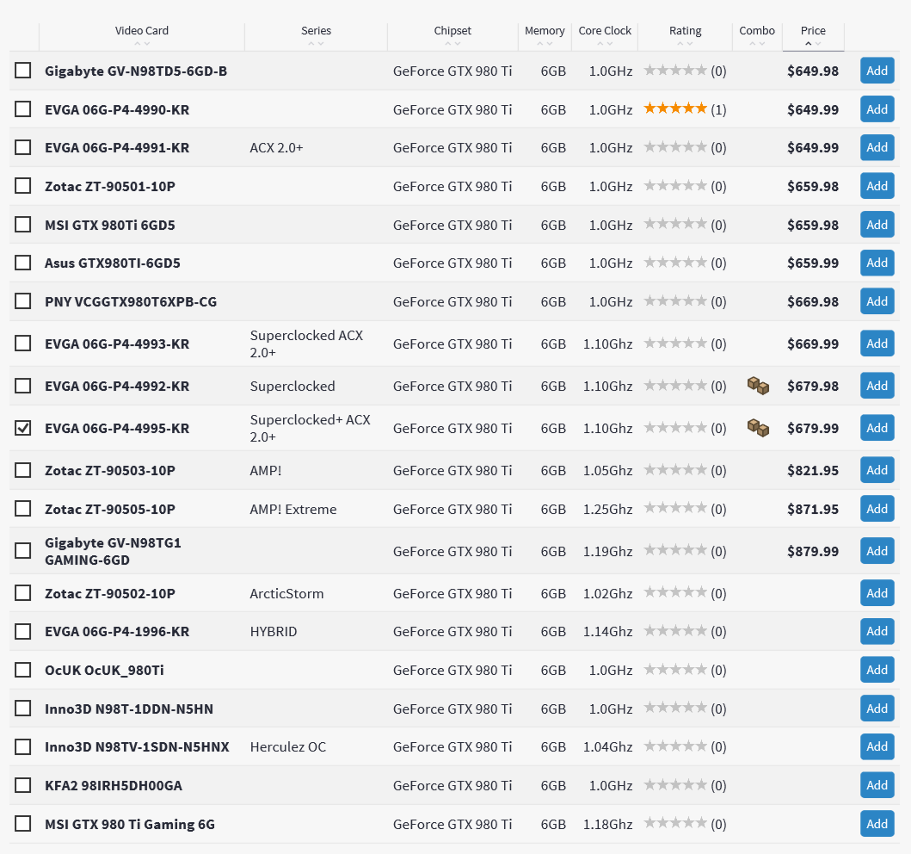911x854 pixels.
Task: Click the '(1)' rating count
Action: tap(718, 109)
